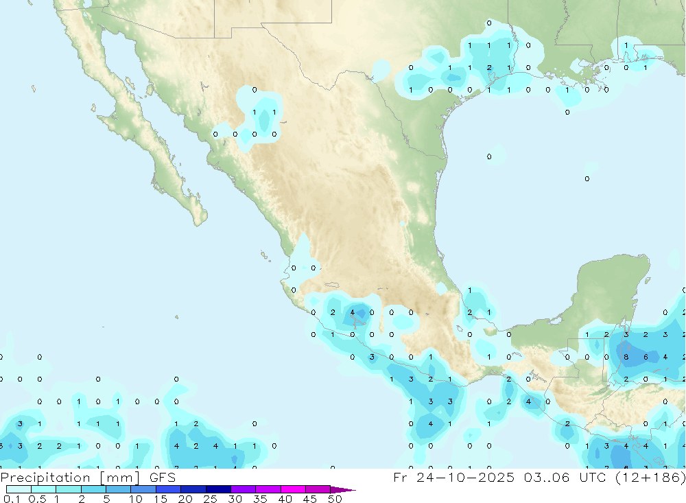The width and height of the screenshot is (686, 503).
Task: Select the legend swatch between 0.1 and 0.5
Action: click(19, 489)
